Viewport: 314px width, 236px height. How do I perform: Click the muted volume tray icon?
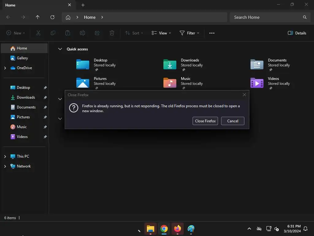tap(277, 229)
